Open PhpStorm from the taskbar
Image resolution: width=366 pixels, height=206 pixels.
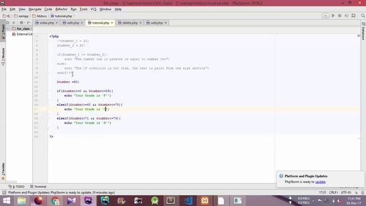tap(88, 201)
